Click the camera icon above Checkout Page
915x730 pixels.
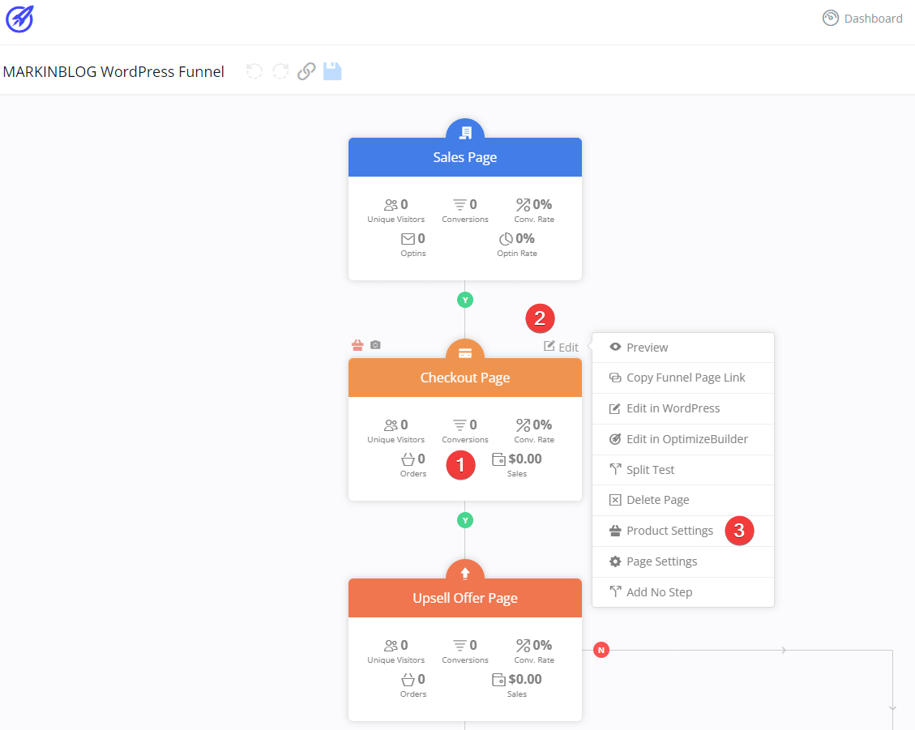[375, 344]
